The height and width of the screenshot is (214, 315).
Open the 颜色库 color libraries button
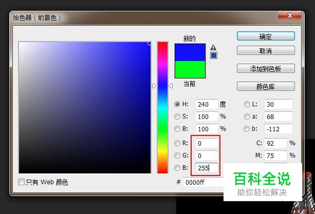(266, 87)
